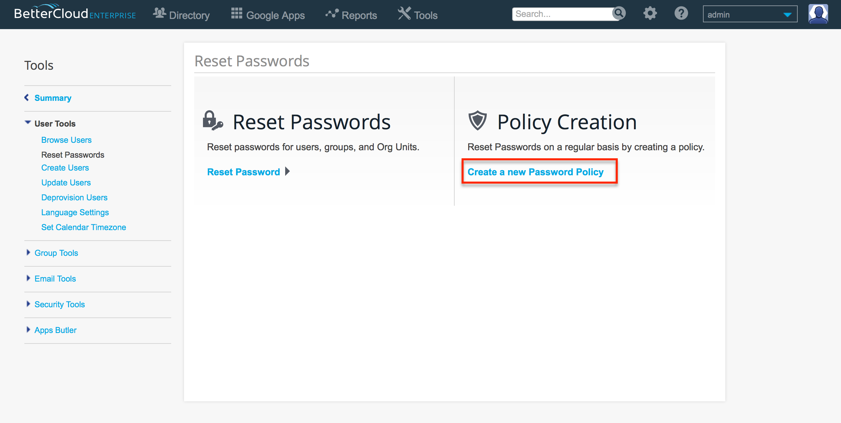Screen dimensions: 841x423
Task: Click the Reset Password link
Action: pyautogui.click(x=244, y=172)
